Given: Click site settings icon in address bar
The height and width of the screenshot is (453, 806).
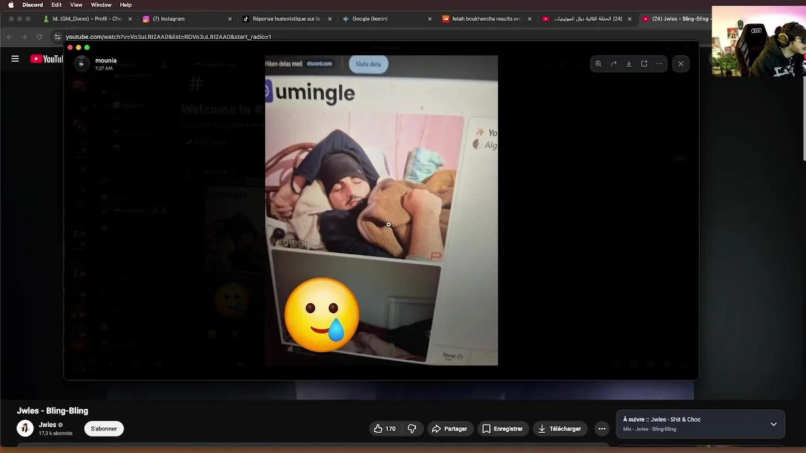Looking at the screenshot, I should point(57,36).
